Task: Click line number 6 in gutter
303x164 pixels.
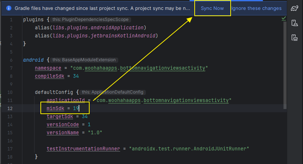Action: pos(11,60)
